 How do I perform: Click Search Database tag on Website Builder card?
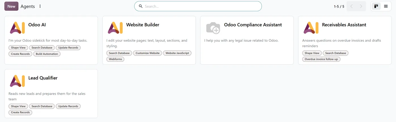119,53
